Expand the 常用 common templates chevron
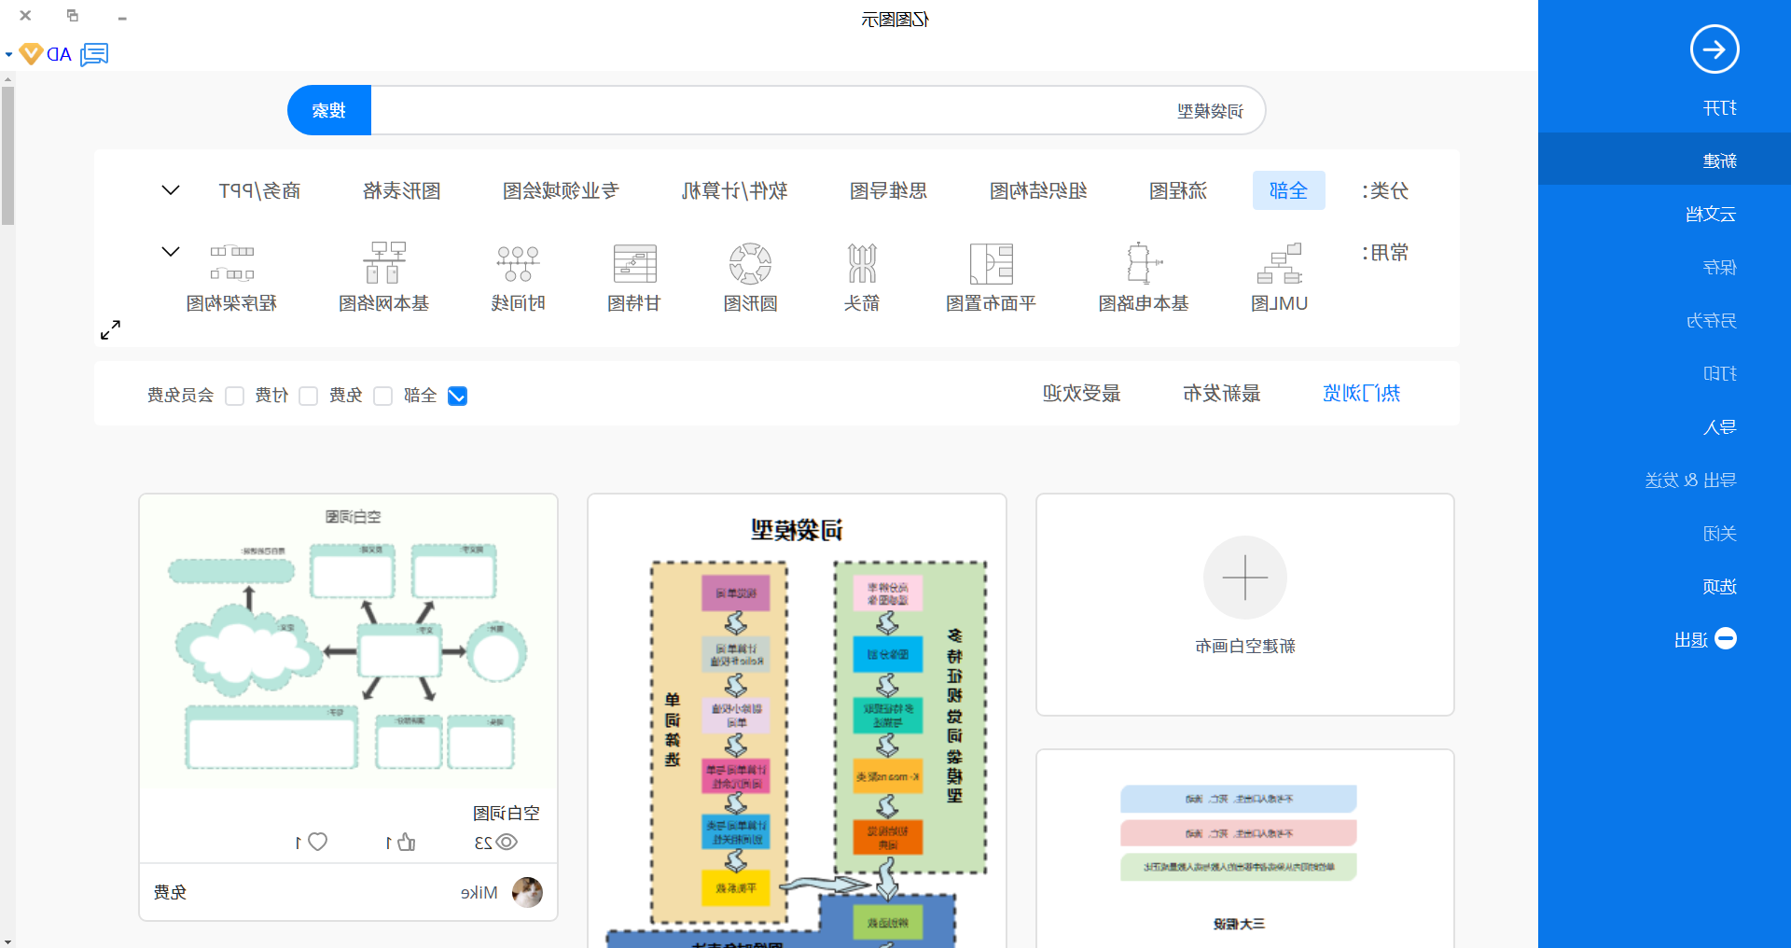The height and width of the screenshot is (948, 1791). pos(171,252)
